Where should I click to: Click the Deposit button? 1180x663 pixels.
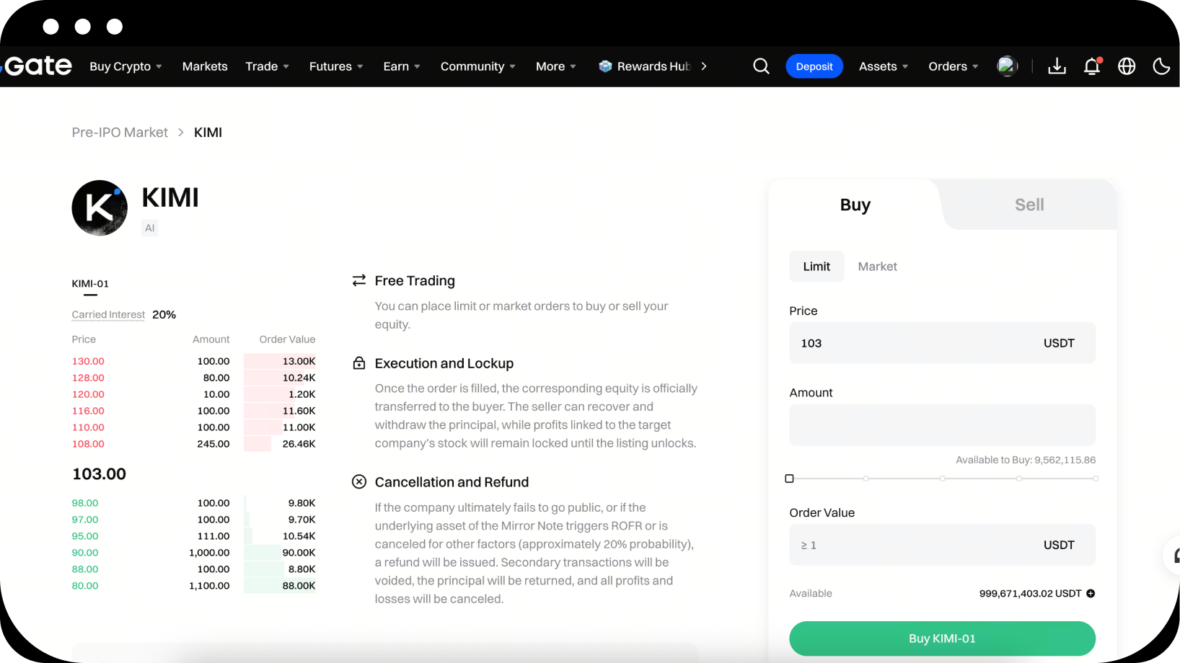[814, 66]
